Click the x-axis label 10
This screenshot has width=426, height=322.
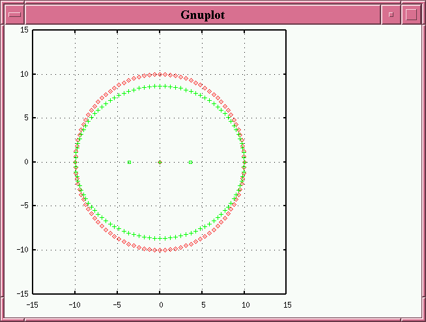tap(245, 304)
